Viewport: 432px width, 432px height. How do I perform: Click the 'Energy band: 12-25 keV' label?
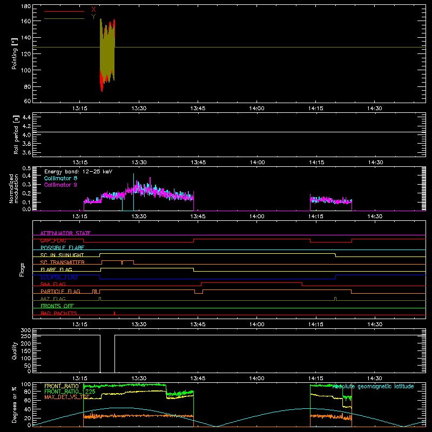tap(78, 172)
